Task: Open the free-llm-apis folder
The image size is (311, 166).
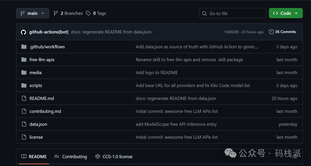Action: pos(42,60)
